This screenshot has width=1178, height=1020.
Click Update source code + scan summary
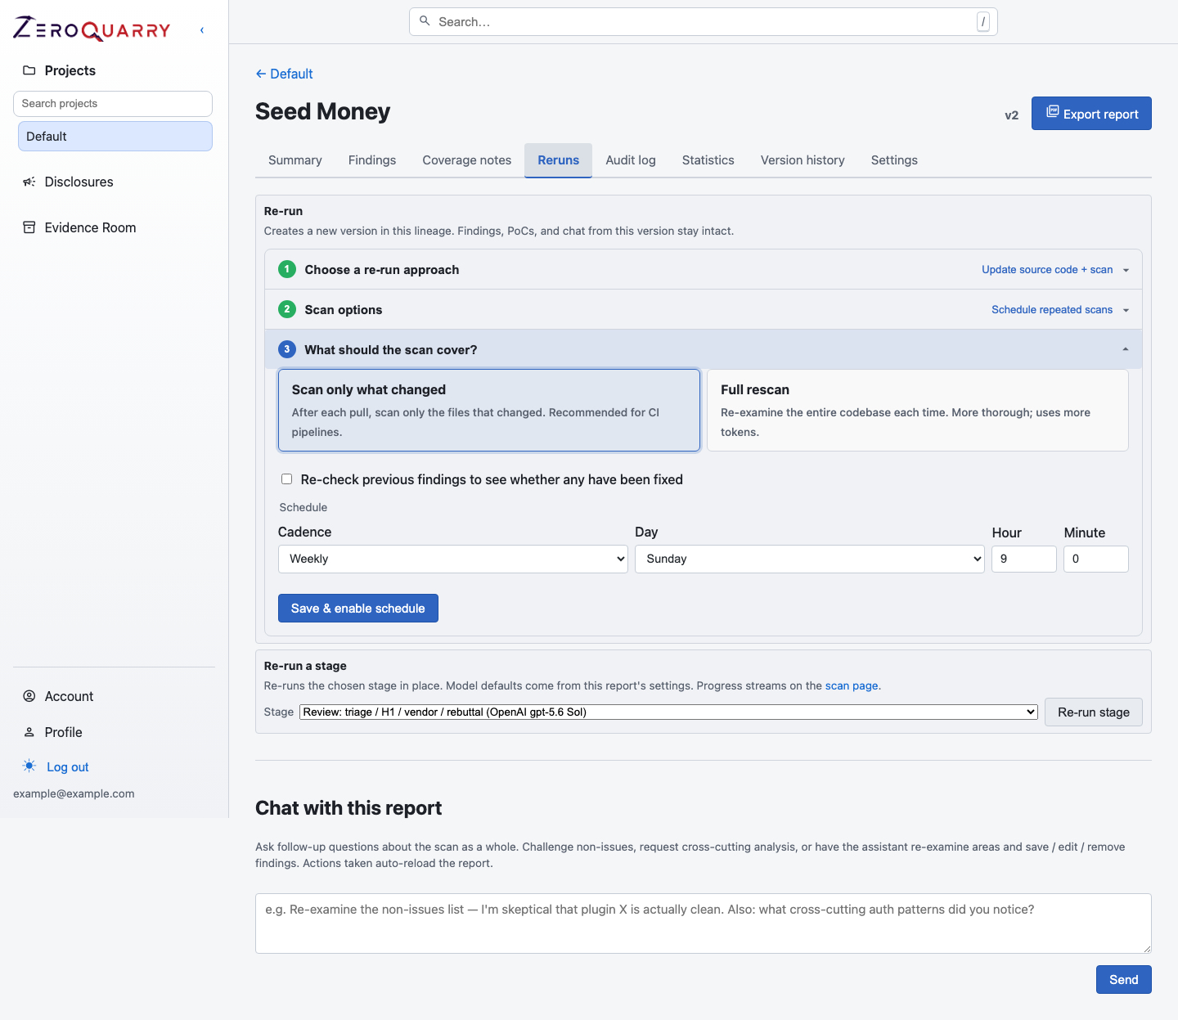pos(1047,270)
